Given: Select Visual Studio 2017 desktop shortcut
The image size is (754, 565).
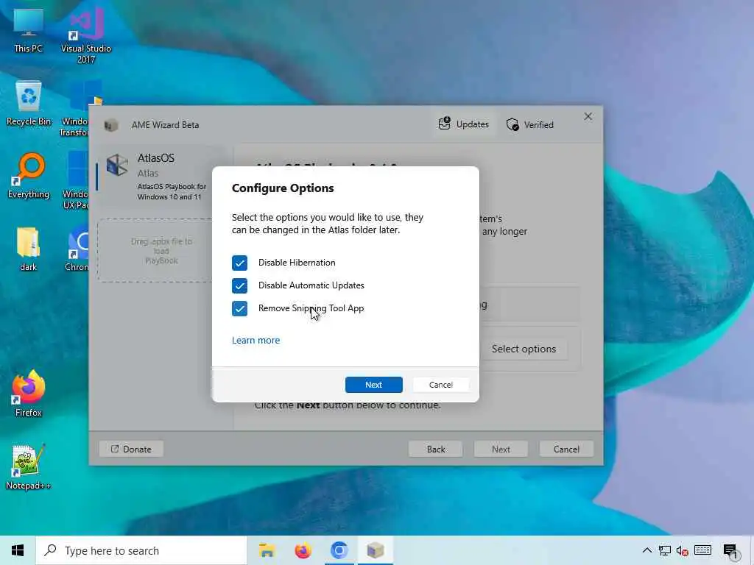Looking at the screenshot, I should pos(86,35).
